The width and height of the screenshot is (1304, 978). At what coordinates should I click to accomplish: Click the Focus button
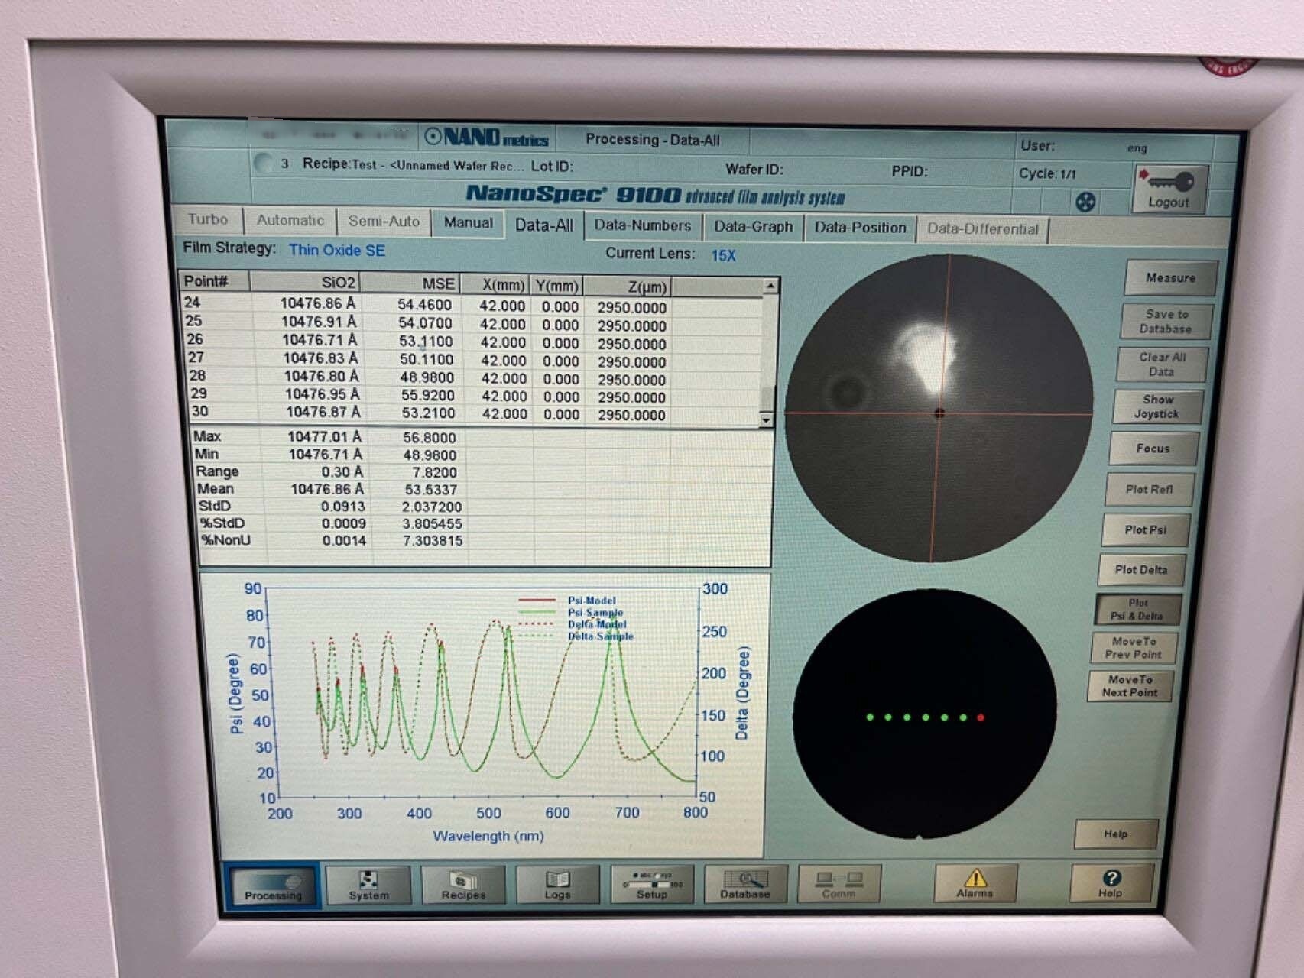[x=1153, y=449]
